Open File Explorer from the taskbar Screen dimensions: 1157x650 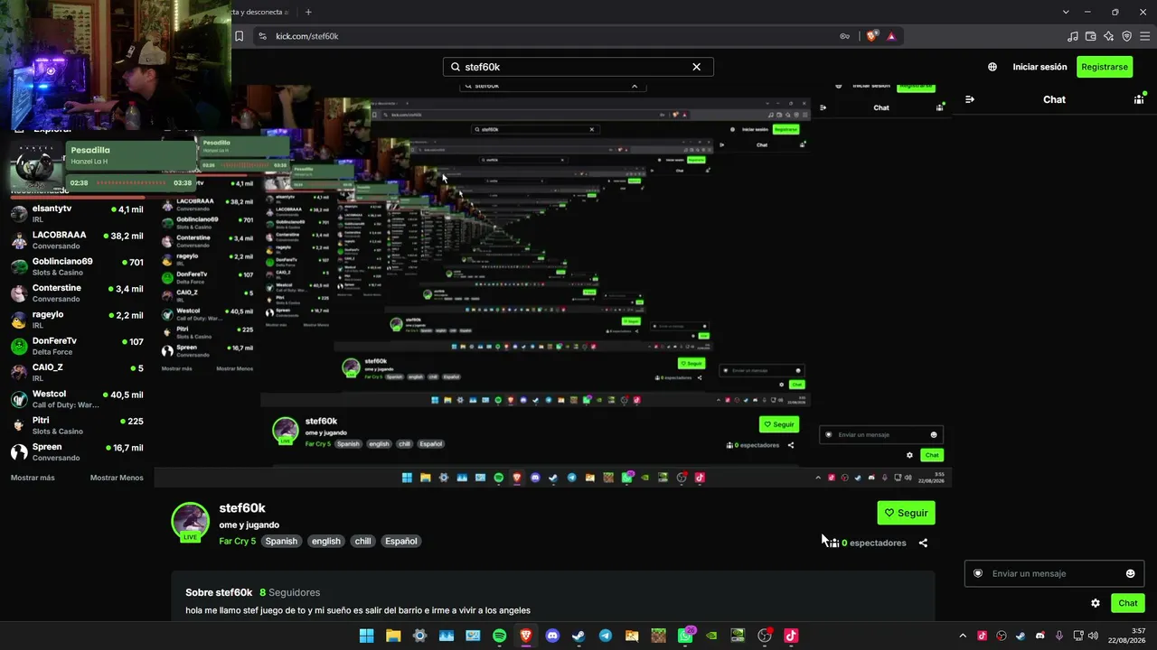coord(393,636)
